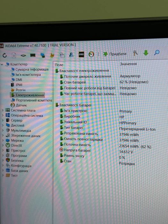Click the user profile toolbar icon
This screenshot has height=224, width=168.
(71, 55)
